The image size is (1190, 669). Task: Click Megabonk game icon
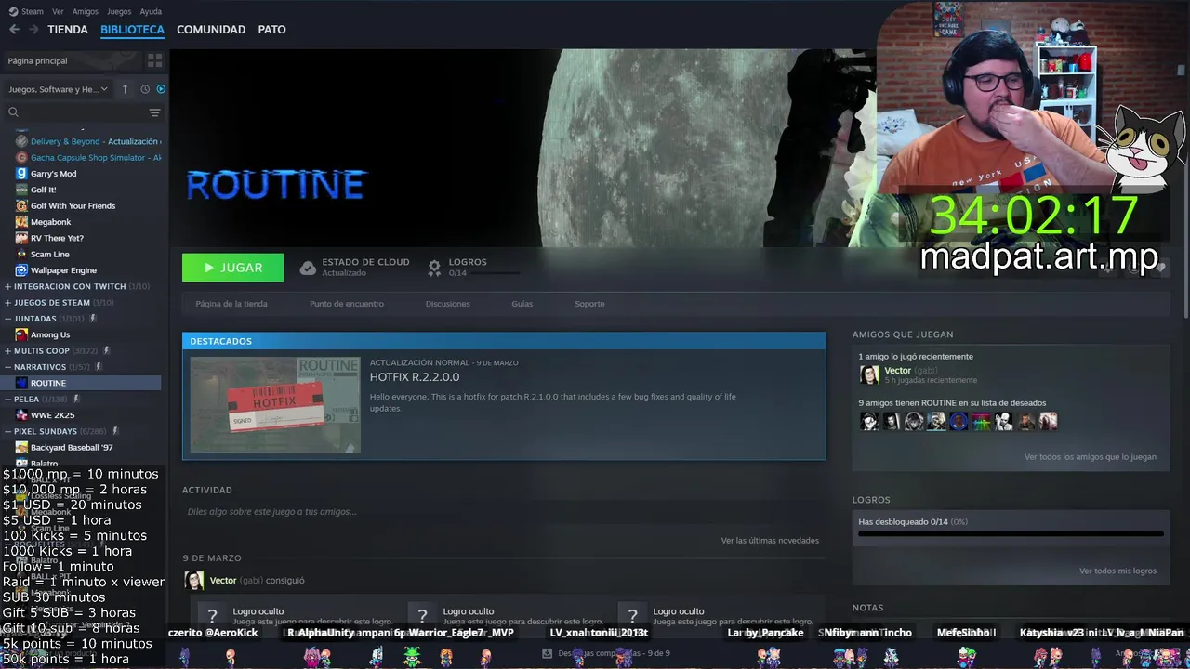[21, 222]
